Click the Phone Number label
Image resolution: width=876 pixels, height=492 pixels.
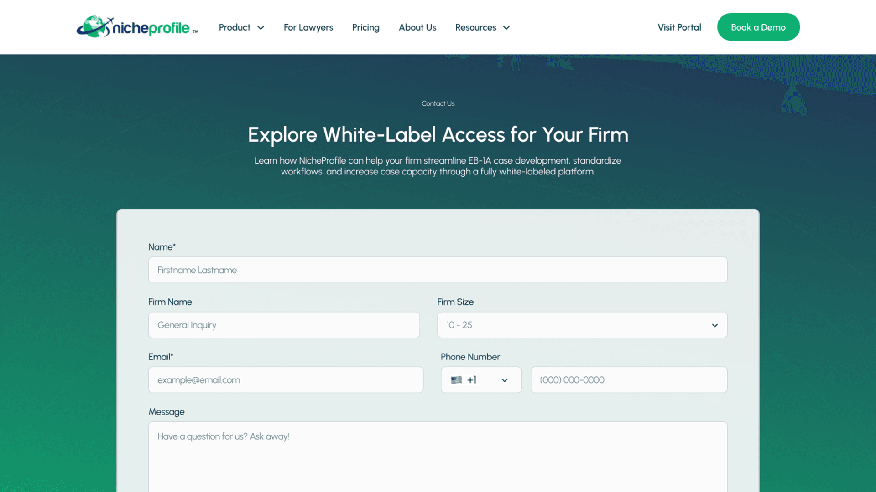[x=470, y=357]
